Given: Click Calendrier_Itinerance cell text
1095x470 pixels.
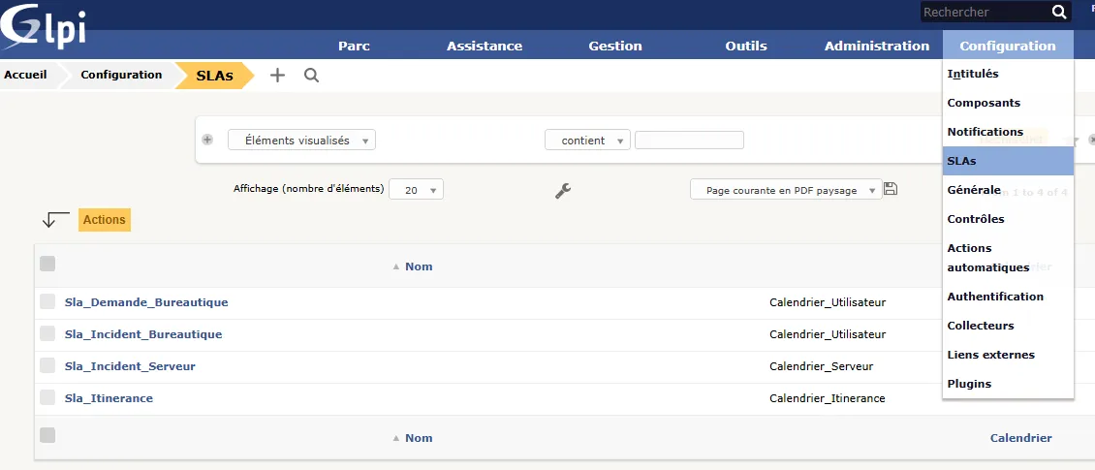Looking at the screenshot, I should click(x=828, y=398).
